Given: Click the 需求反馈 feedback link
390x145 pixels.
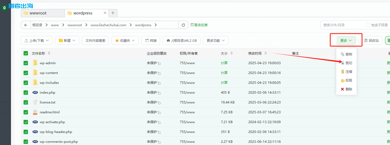Looking at the screenshot, I should tap(199, 25).
